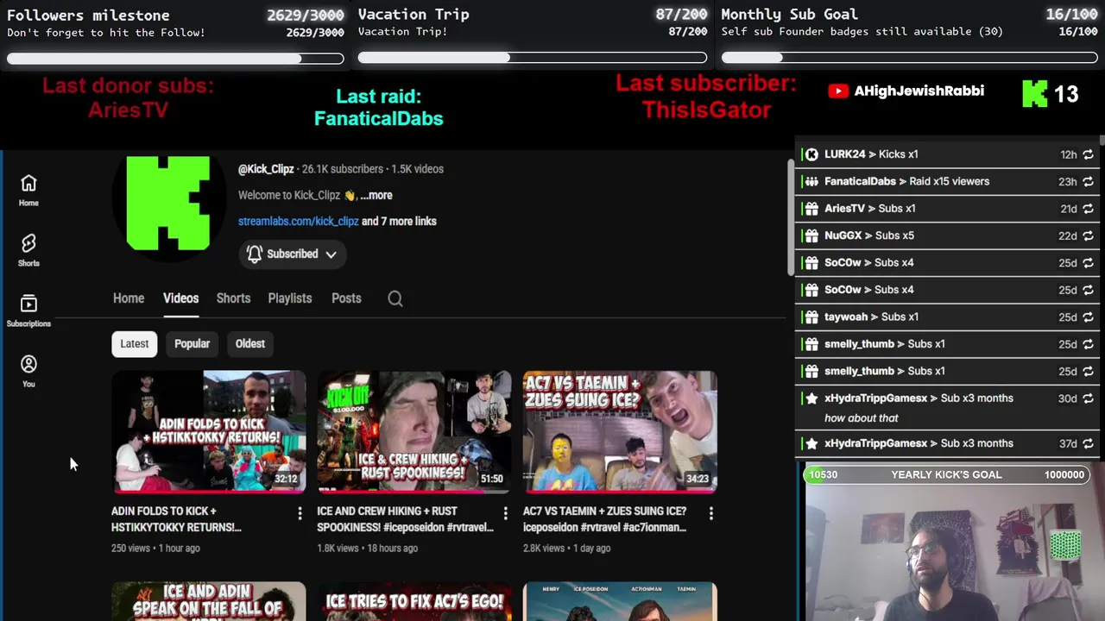Screen dimensions: 1105x621
Task: Open the You sidebar icon
Action: click(28, 371)
